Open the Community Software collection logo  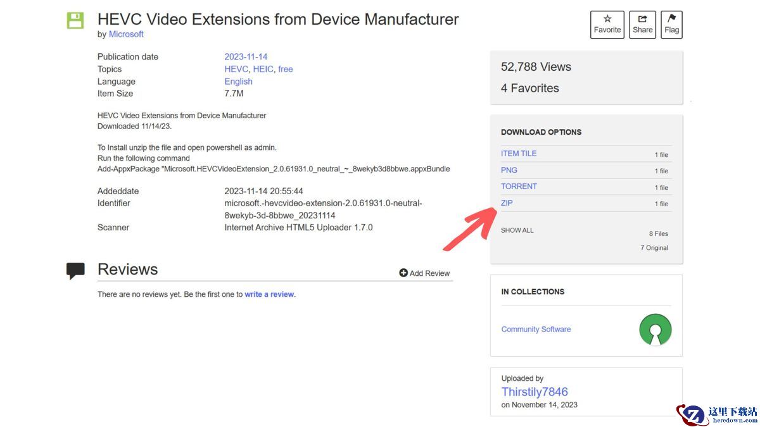[655, 330]
